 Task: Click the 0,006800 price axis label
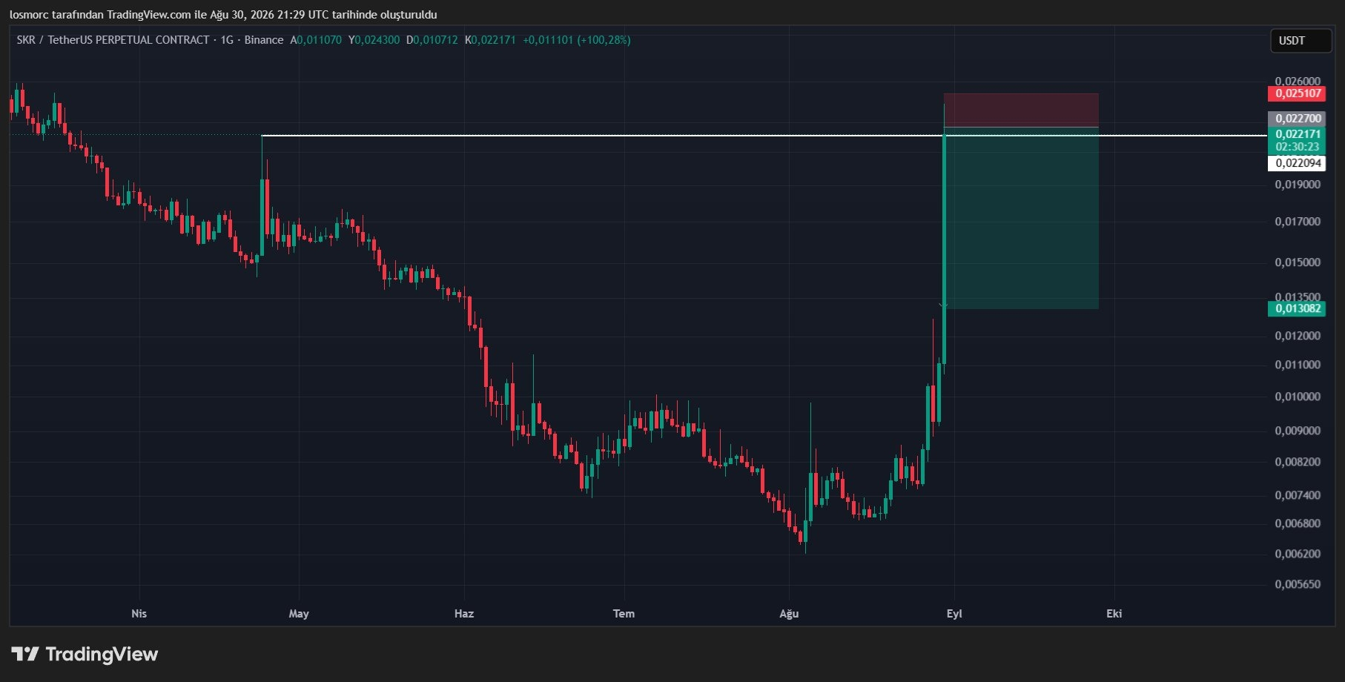pos(1298,523)
